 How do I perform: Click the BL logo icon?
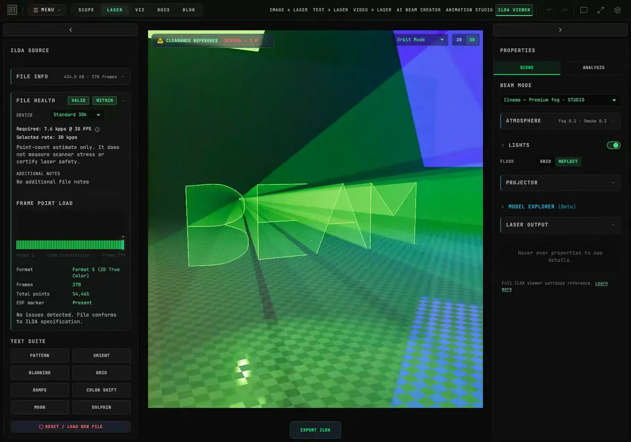coord(12,10)
